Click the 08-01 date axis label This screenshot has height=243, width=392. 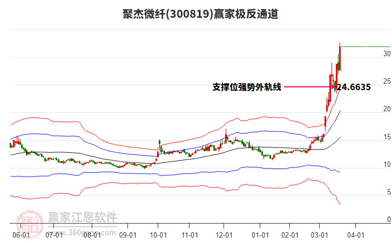pyautogui.click(x=92, y=235)
